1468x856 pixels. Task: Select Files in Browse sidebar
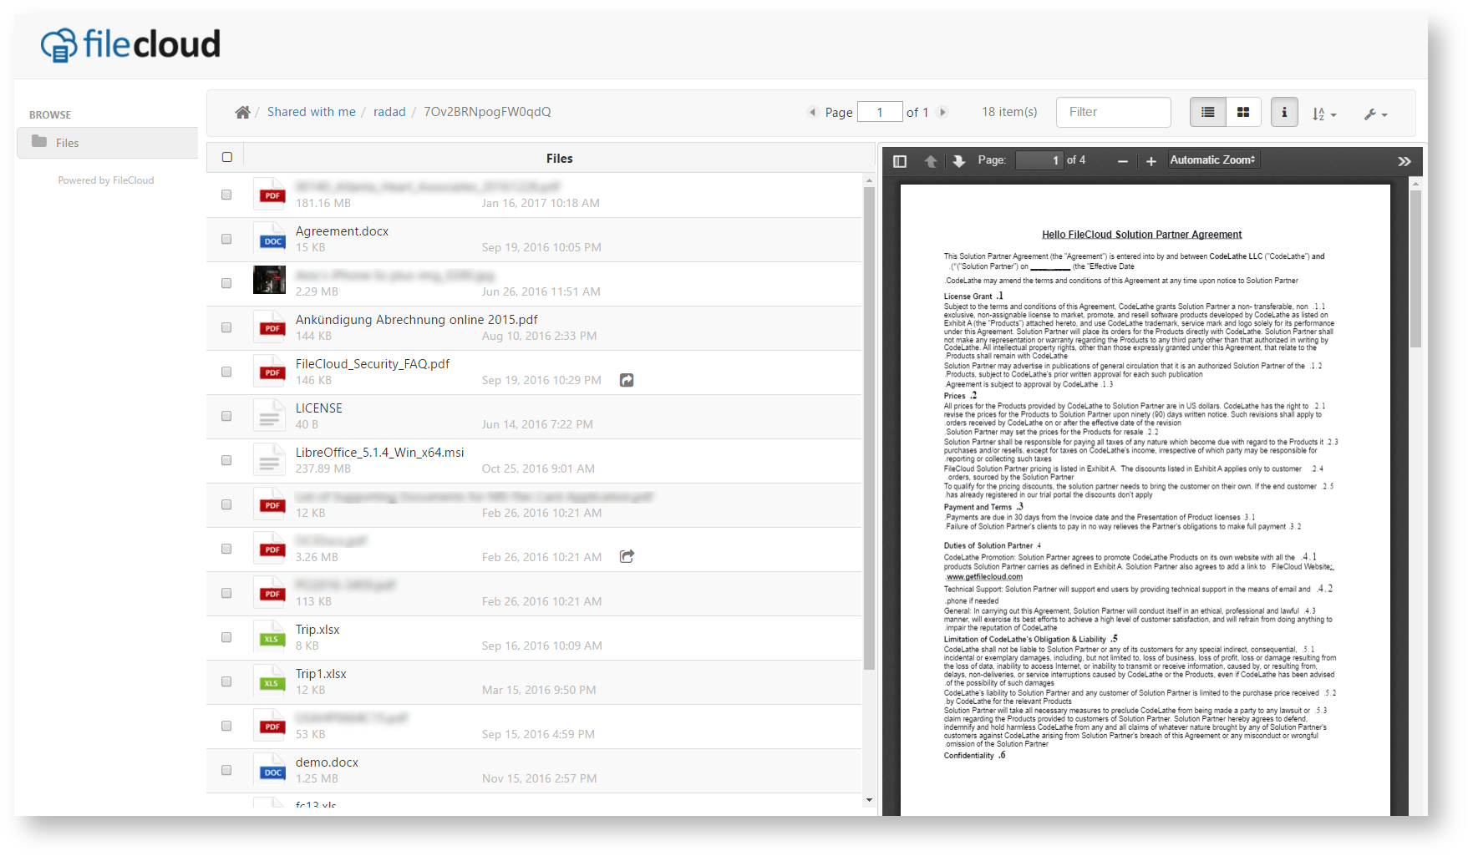107,143
